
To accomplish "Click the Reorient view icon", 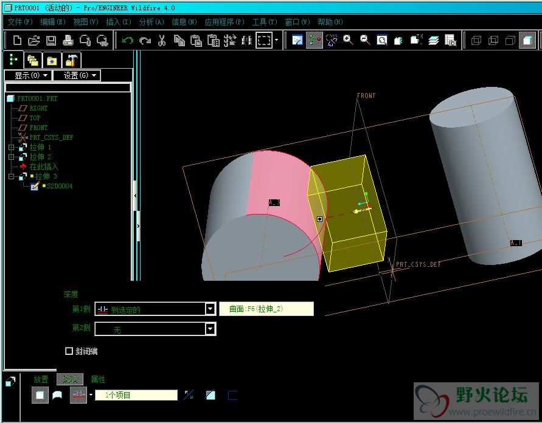I will click(x=399, y=40).
